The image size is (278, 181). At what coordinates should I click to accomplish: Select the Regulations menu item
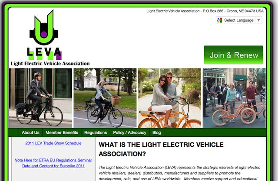[96, 133]
